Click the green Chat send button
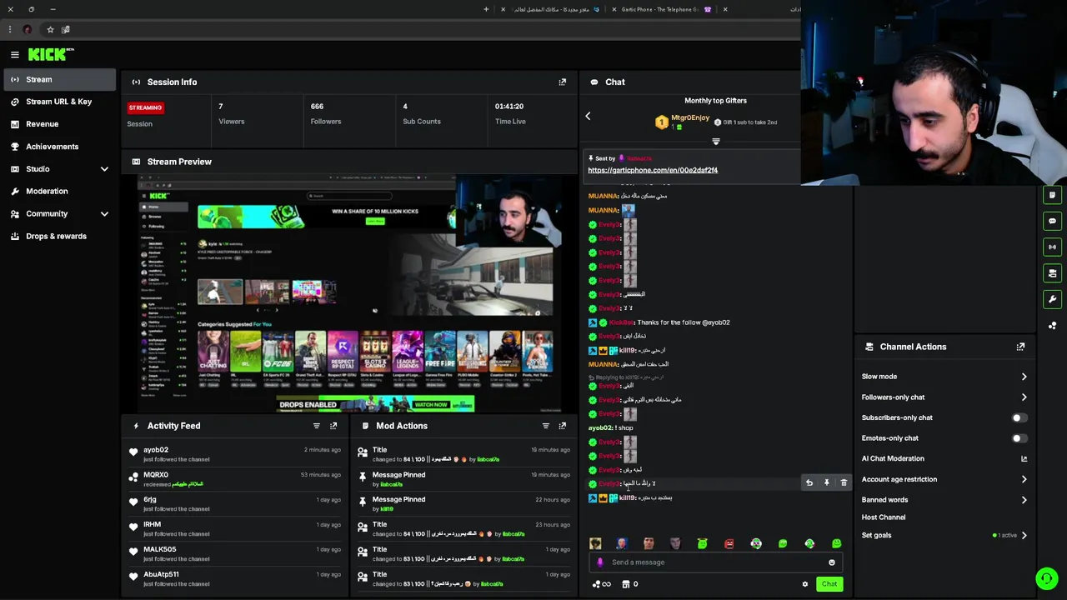The image size is (1067, 600). 829,584
